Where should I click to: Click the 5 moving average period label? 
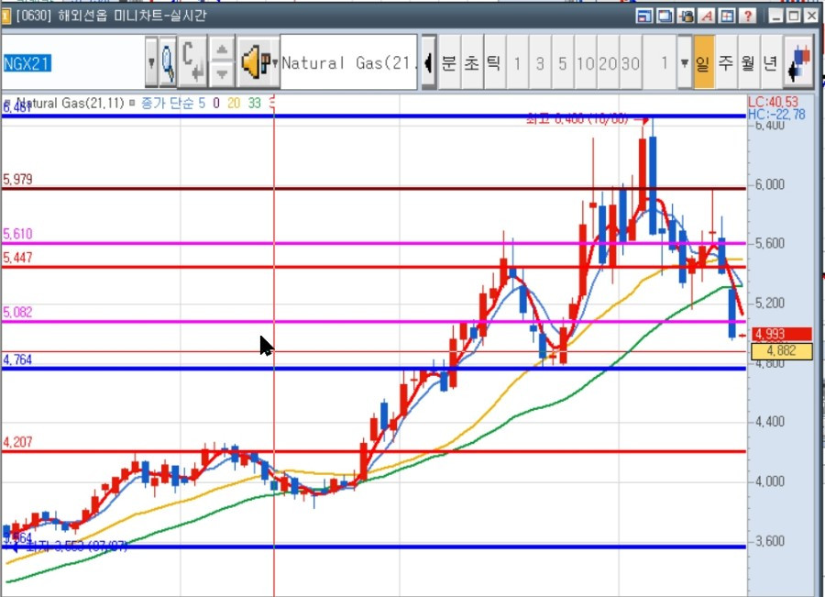pos(202,104)
